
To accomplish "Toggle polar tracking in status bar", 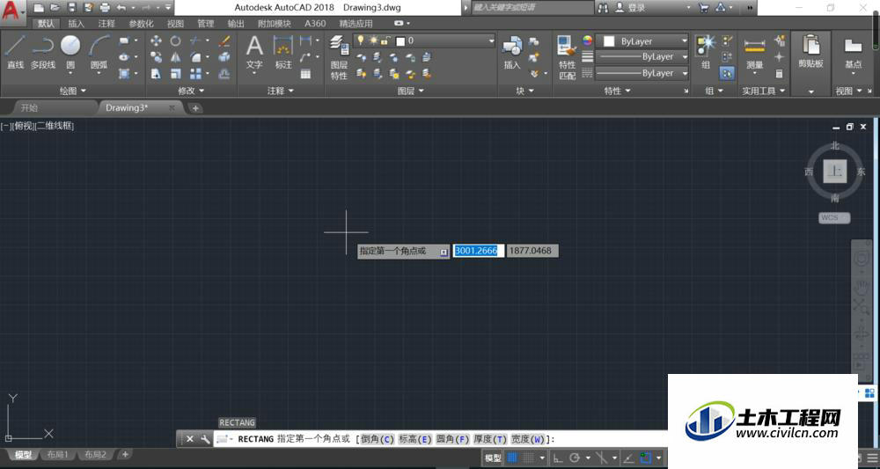I will click(575, 458).
